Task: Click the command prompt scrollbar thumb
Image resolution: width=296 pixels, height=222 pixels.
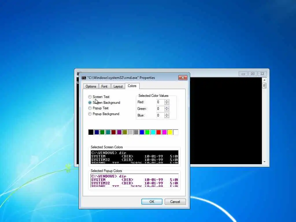Action: point(264,86)
